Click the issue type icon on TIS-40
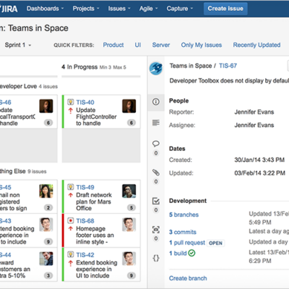 point(71,102)
